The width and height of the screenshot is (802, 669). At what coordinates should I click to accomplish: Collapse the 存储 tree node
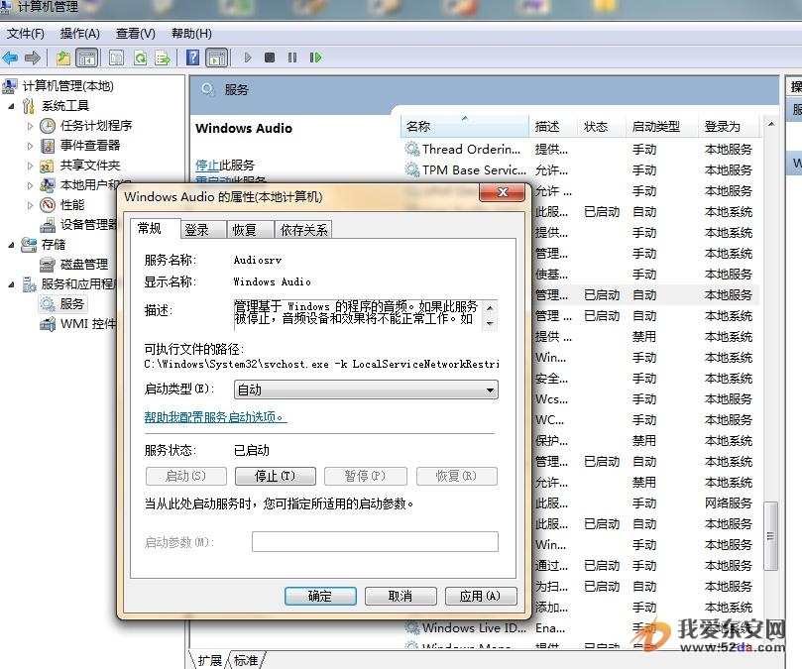11,245
